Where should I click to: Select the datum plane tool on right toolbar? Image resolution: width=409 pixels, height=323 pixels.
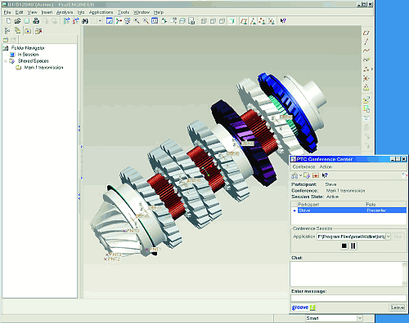(366, 33)
